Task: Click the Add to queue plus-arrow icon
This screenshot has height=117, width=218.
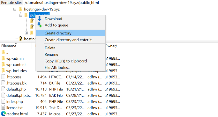Action: click(x=40, y=25)
